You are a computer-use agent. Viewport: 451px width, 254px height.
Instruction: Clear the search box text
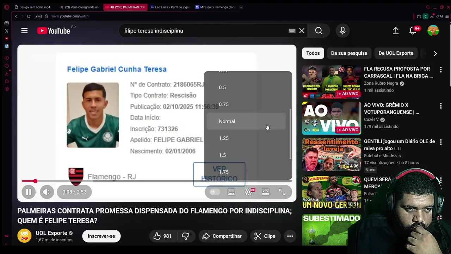[x=302, y=31]
